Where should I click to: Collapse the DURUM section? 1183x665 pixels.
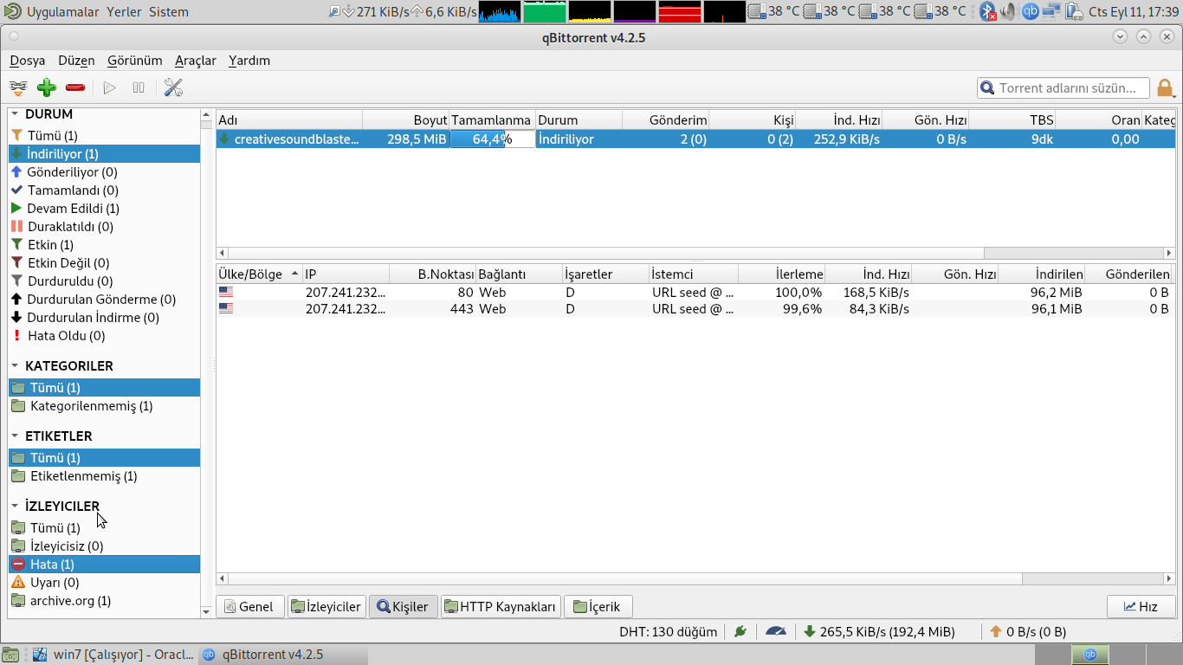(15, 114)
